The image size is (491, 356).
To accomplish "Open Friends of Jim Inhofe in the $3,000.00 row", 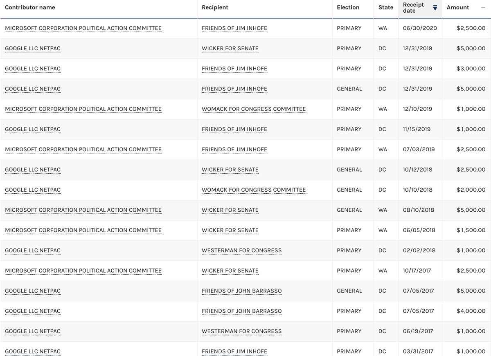I will point(234,69).
